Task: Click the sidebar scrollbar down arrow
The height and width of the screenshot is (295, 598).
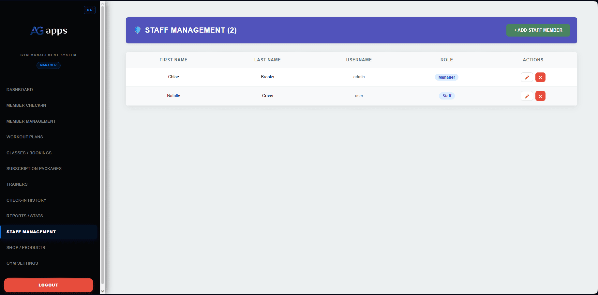Action: click(x=102, y=291)
